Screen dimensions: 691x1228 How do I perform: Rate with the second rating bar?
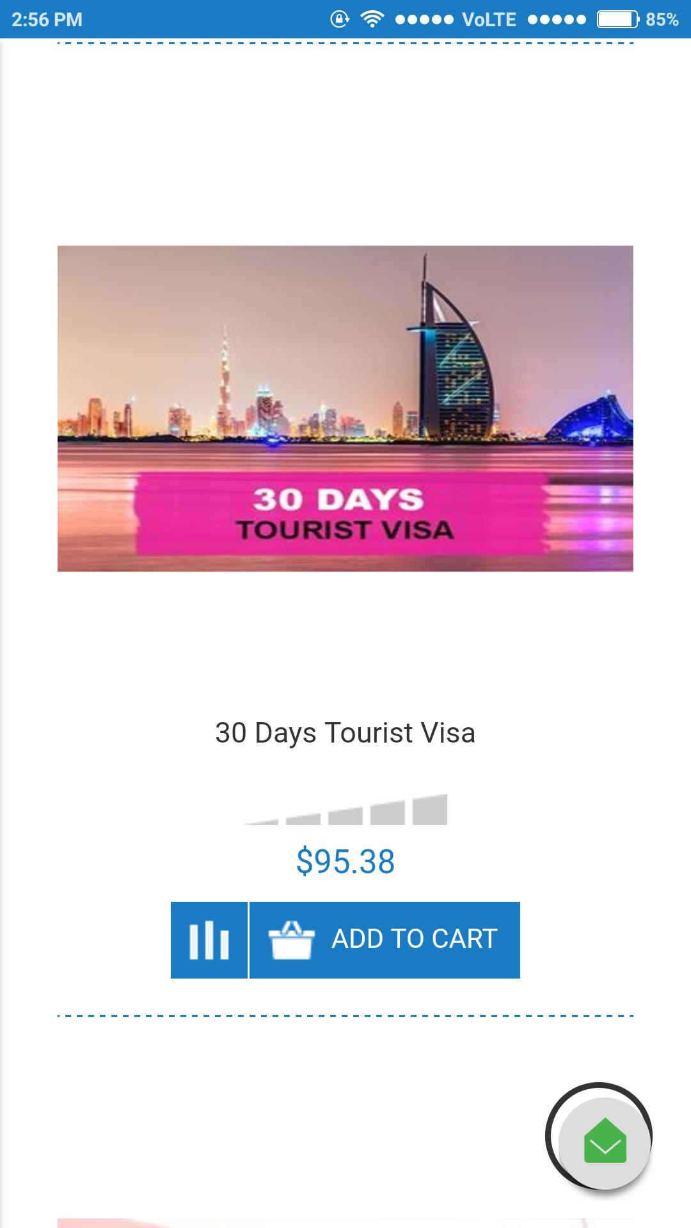303,819
